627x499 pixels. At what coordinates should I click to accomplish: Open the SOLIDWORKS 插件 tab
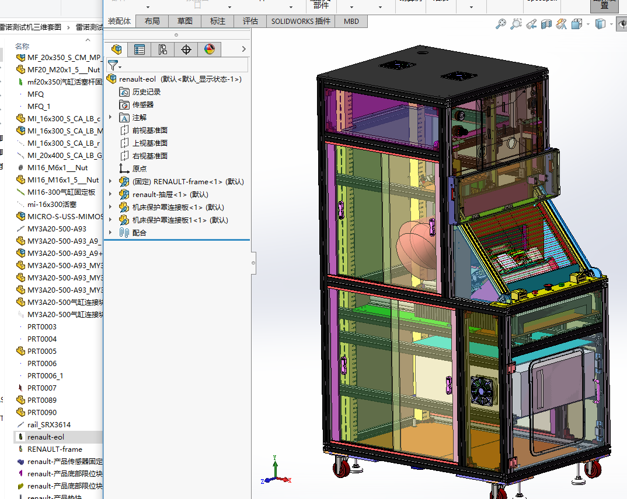point(301,21)
